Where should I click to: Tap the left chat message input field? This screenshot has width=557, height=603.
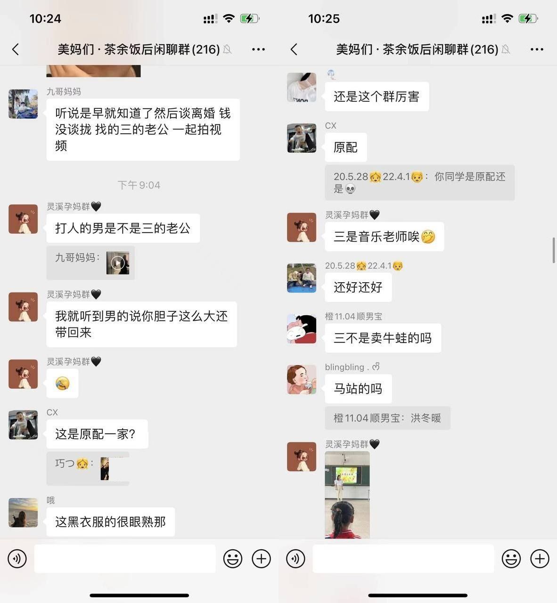point(125,559)
